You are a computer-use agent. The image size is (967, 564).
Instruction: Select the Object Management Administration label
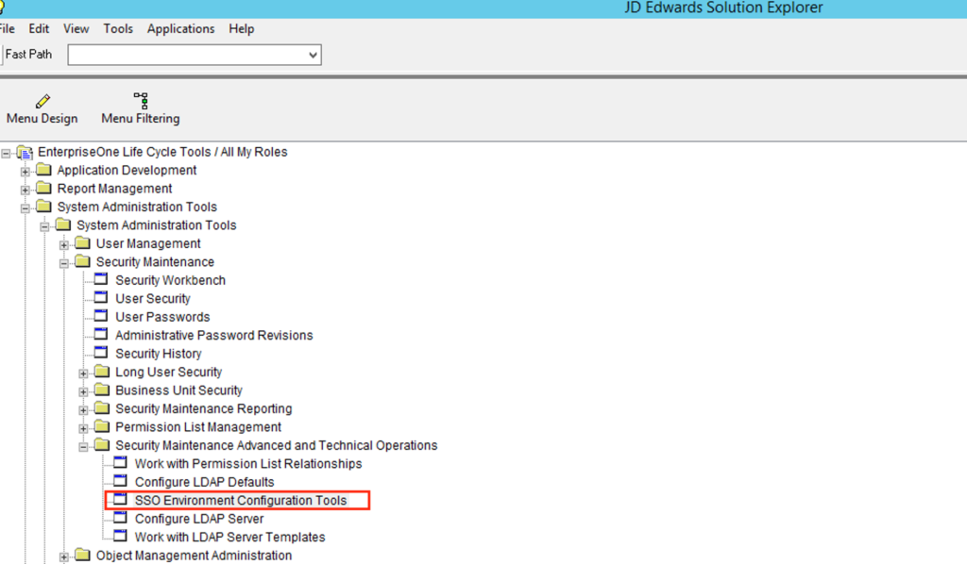tap(194, 556)
